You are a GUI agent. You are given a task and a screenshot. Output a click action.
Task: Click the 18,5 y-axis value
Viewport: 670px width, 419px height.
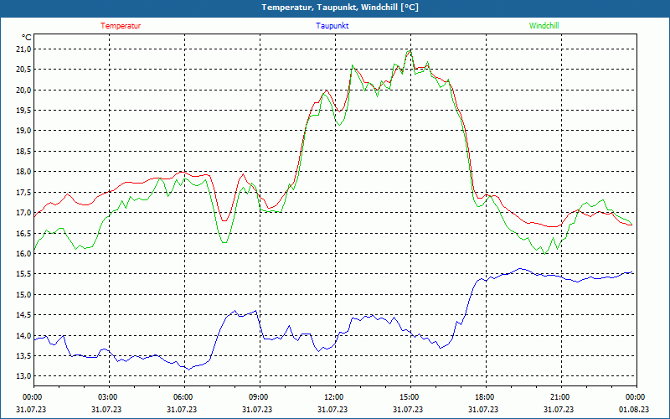click(24, 152)
